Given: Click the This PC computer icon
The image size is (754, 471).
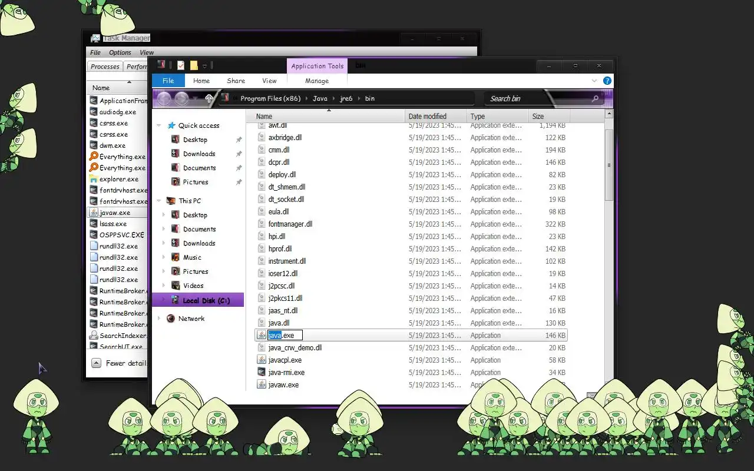Looking at the screenshot, I should pyautogui.click(x=171, y=201).
